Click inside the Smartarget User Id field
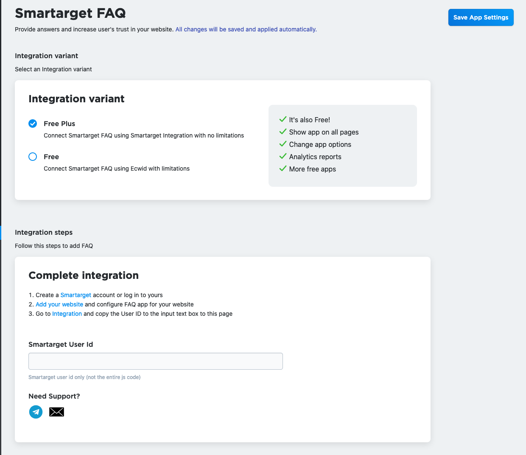The width and height of the screenshot is (526, 455). [x=155, y=361]
